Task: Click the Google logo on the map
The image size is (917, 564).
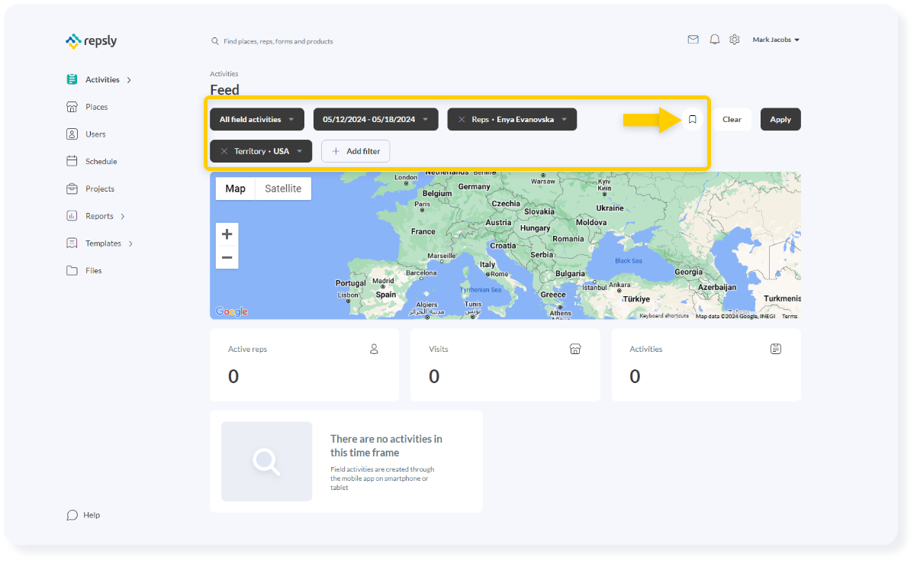Action: pyautogui.click(x=231, y=311)
